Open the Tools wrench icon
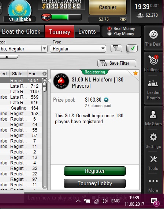 [153, 159]
